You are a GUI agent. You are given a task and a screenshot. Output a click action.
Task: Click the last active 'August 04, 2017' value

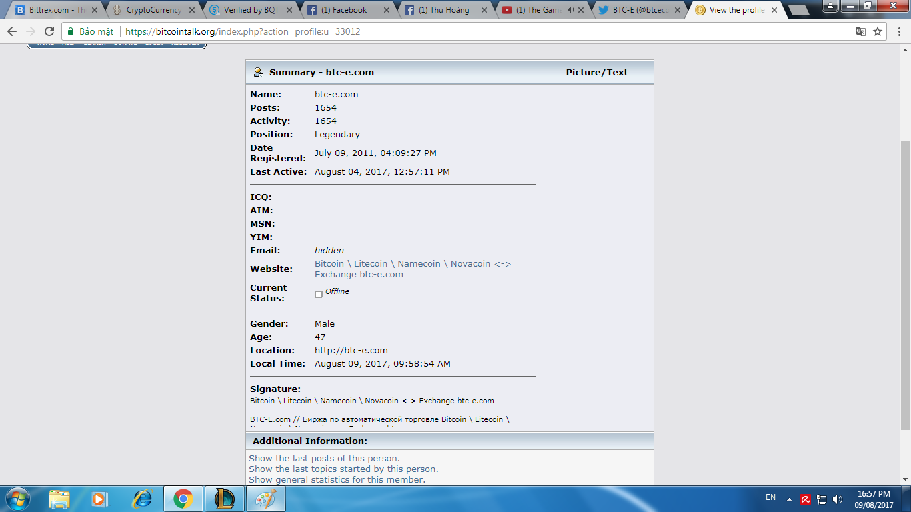(x=382, y=171)
